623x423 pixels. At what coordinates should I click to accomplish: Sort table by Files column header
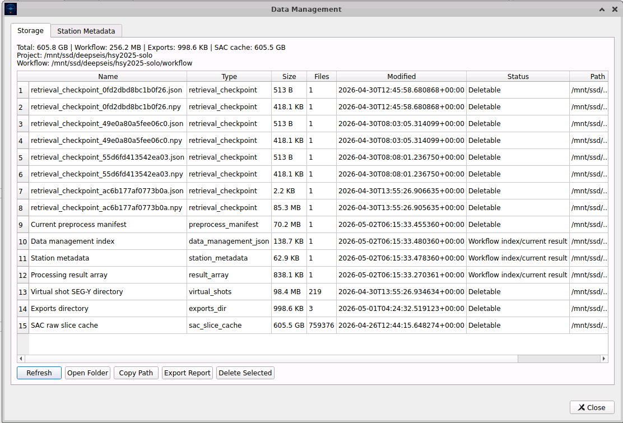pos(322,77)
